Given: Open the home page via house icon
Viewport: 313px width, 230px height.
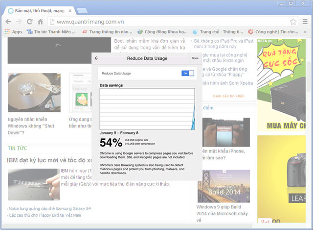Looking at the screenshot, I should click(40, 22).
